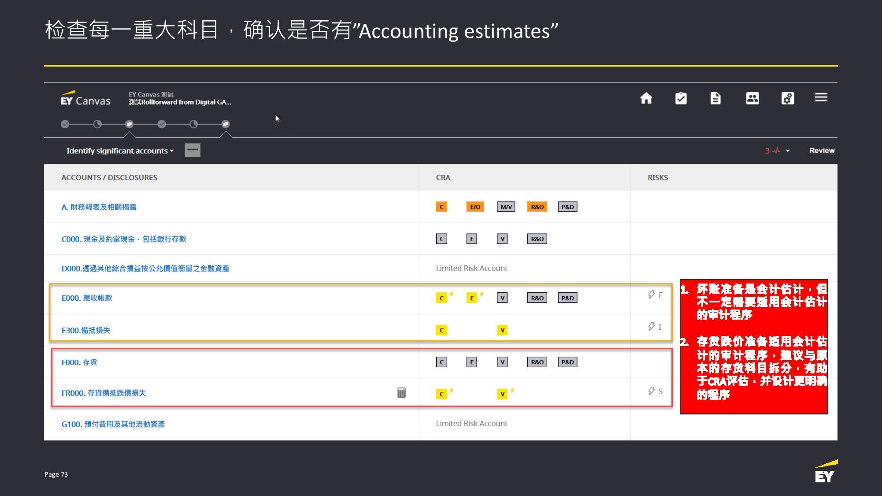
Task: Select third step in progress timeline
Action: coord(129,124)
